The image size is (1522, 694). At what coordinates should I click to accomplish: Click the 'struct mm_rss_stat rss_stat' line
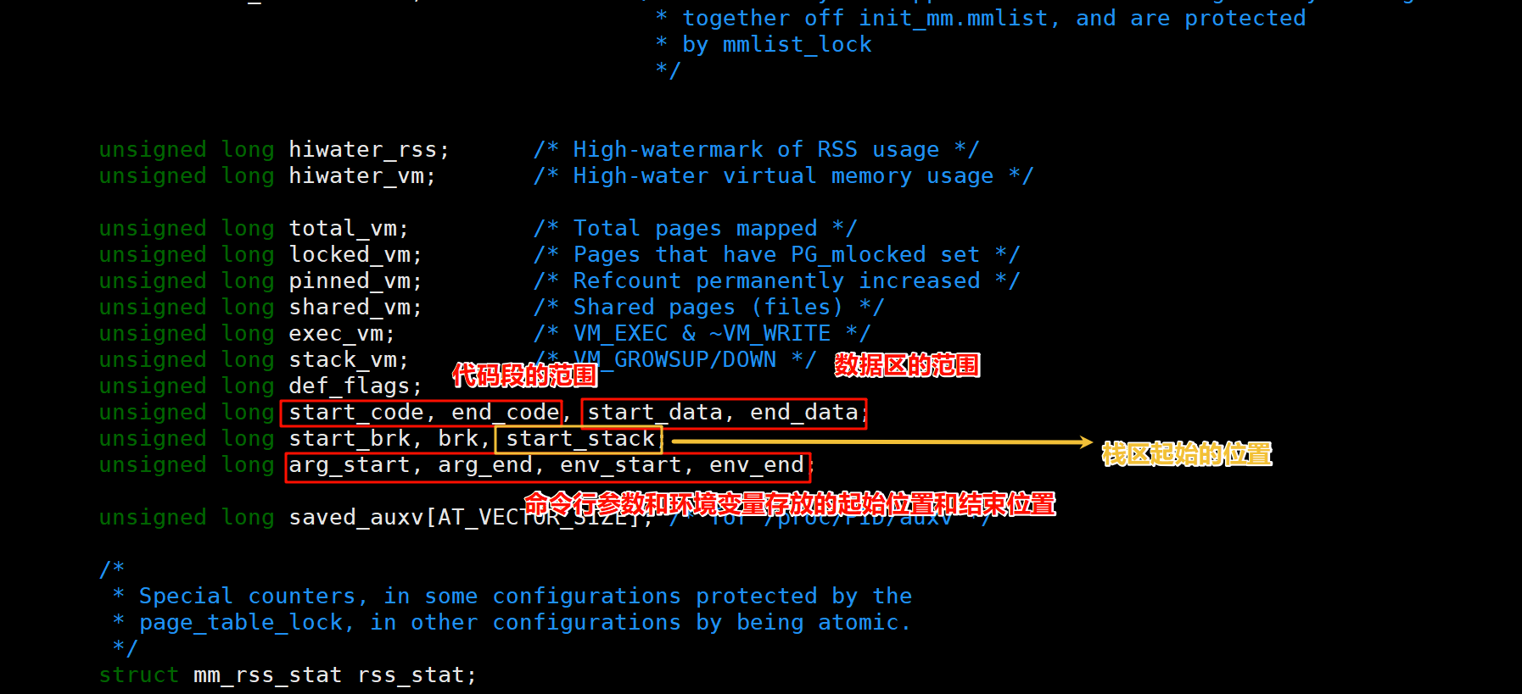(x=288, y=675)
